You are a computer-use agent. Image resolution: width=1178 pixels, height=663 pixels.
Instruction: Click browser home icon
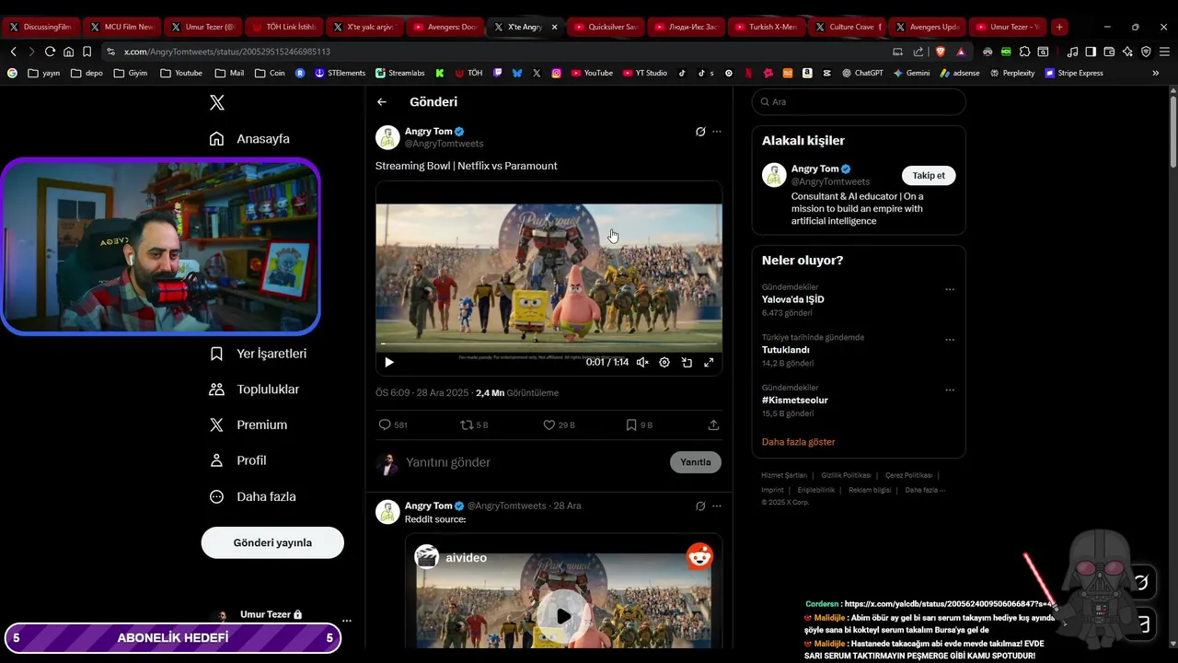[x=68, y=52]
